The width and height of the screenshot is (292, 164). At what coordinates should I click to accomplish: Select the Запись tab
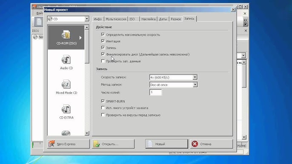tap(189, 19)
